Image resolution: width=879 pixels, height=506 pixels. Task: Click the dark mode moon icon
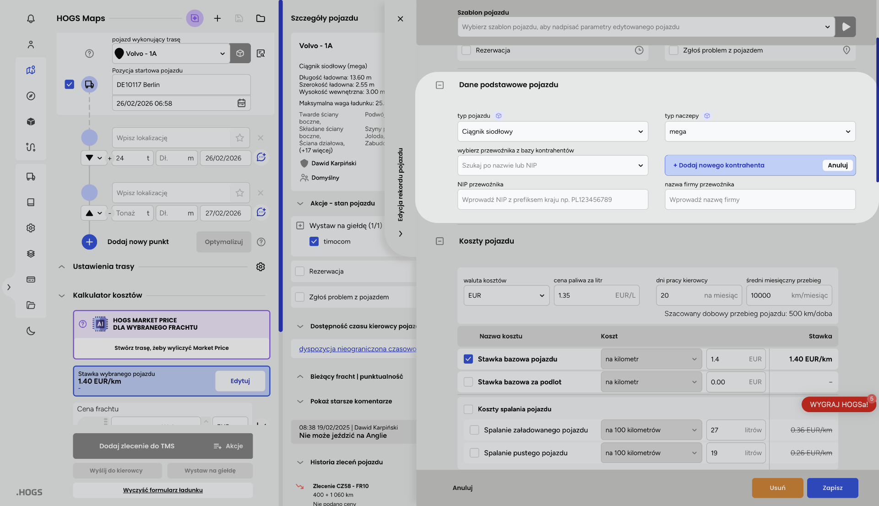pos(31,331)
